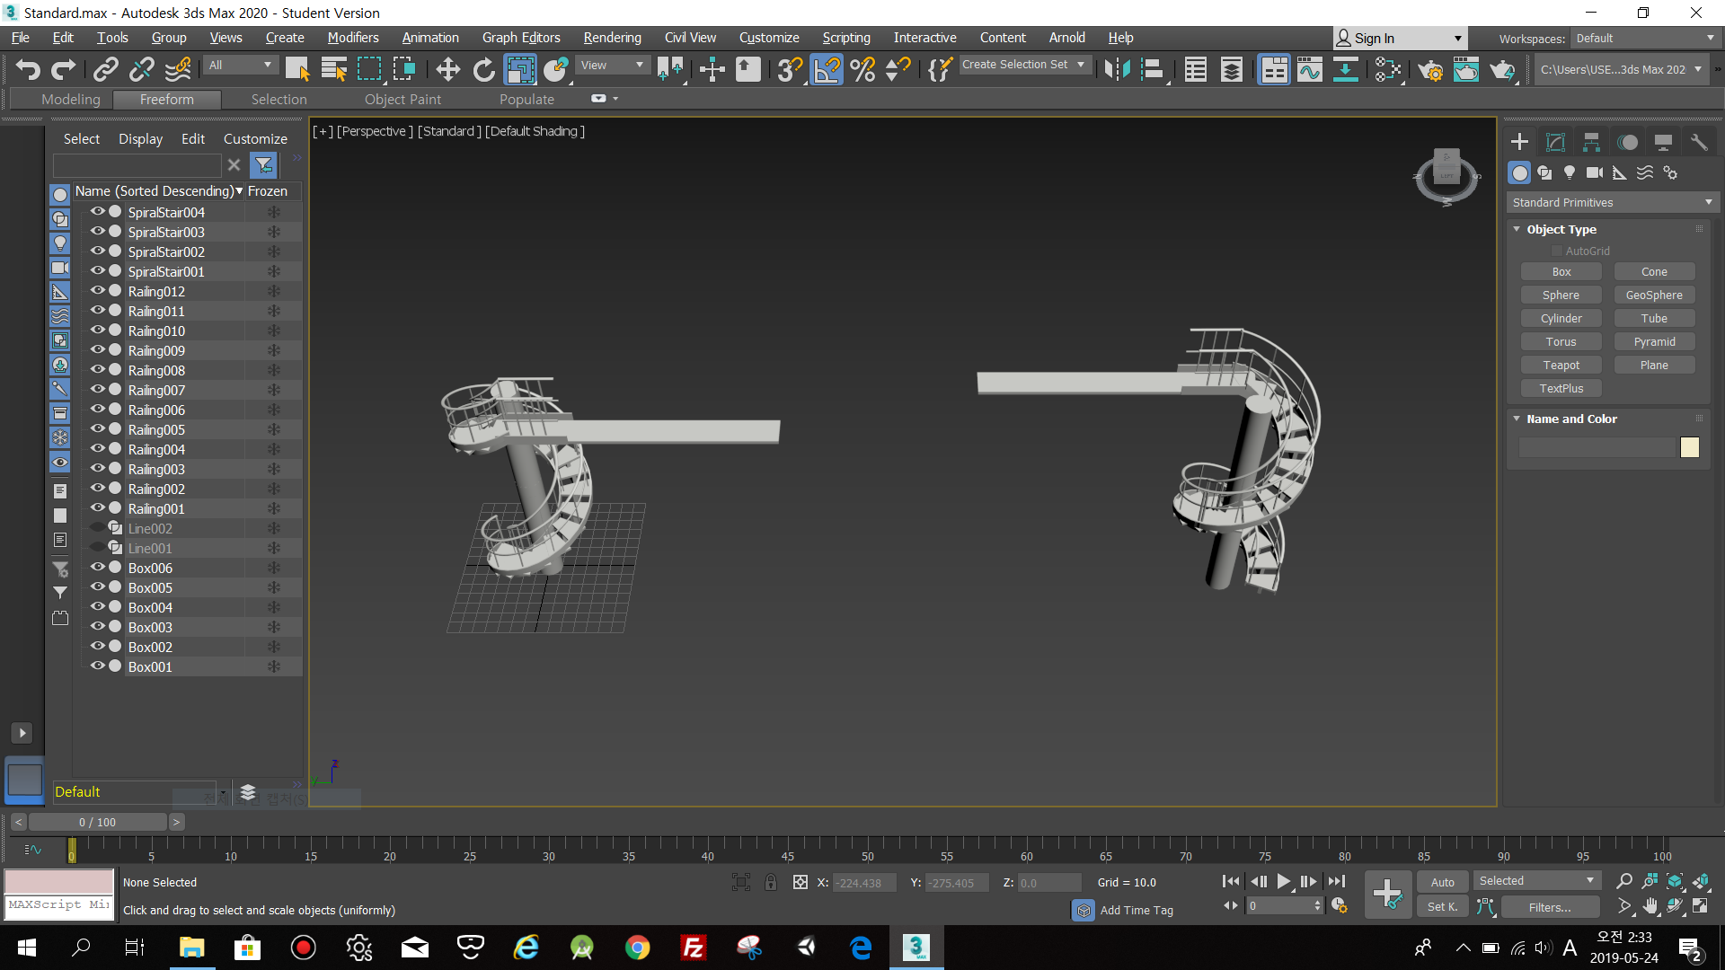Open the Modify command panel tab
This screenshot has width=1725, height=970.
(1555, 142)
